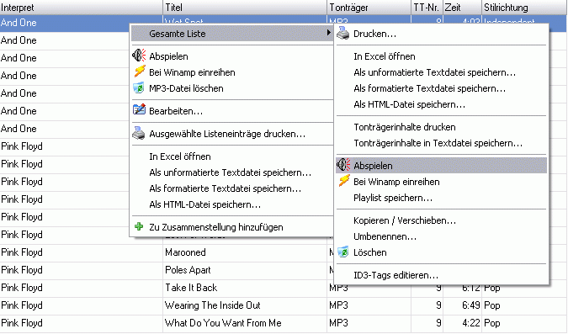
Task: Click lightning icon in main menu Winamp entry
Action: click(x=140, y=72)
